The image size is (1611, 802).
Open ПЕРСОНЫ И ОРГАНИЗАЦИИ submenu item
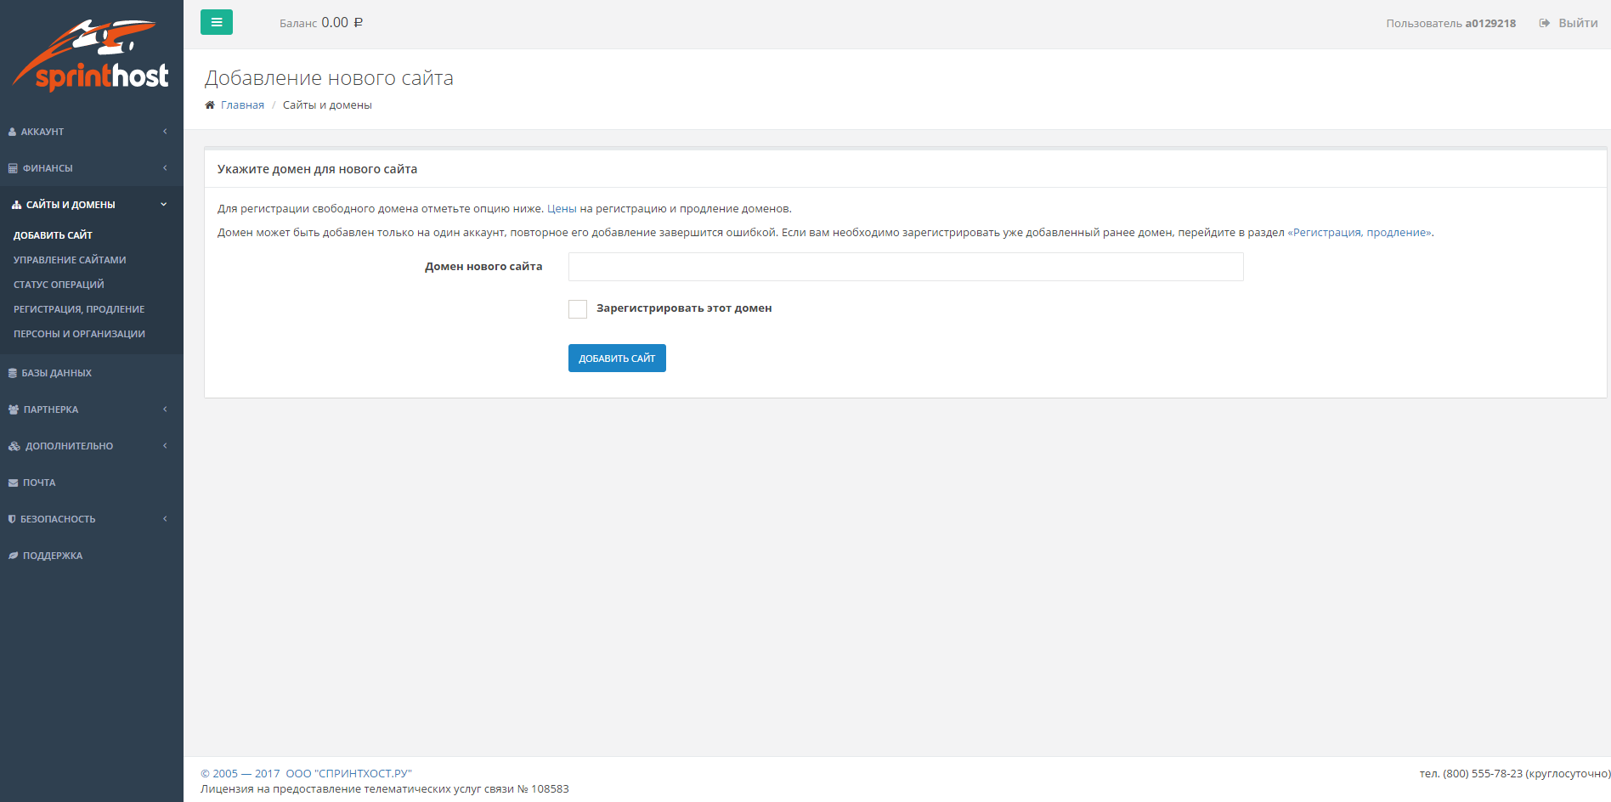point(79,334)
